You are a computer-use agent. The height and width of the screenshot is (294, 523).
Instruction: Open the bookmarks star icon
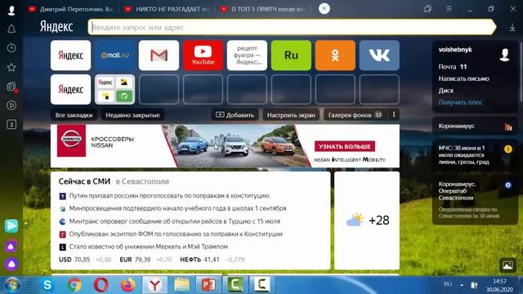pyautogui.click(x=11, y=67)
